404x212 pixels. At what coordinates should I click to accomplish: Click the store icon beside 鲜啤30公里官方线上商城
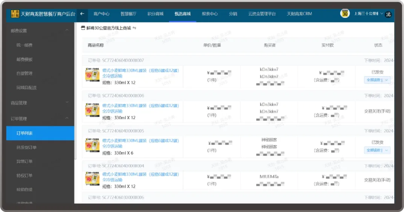point(83,28)
